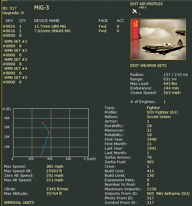Open Edit Weapon Sets
The width and height of the screenshot is (192, 206).
pyautogui.click(x=148, y=66)
